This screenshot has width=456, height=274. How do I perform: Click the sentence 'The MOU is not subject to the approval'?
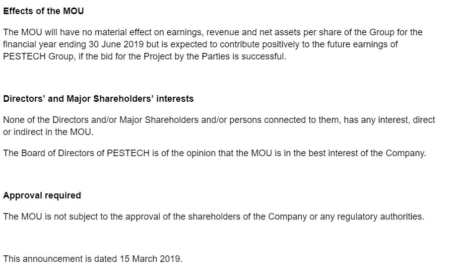pyautogui.click(x=214, y=217)
